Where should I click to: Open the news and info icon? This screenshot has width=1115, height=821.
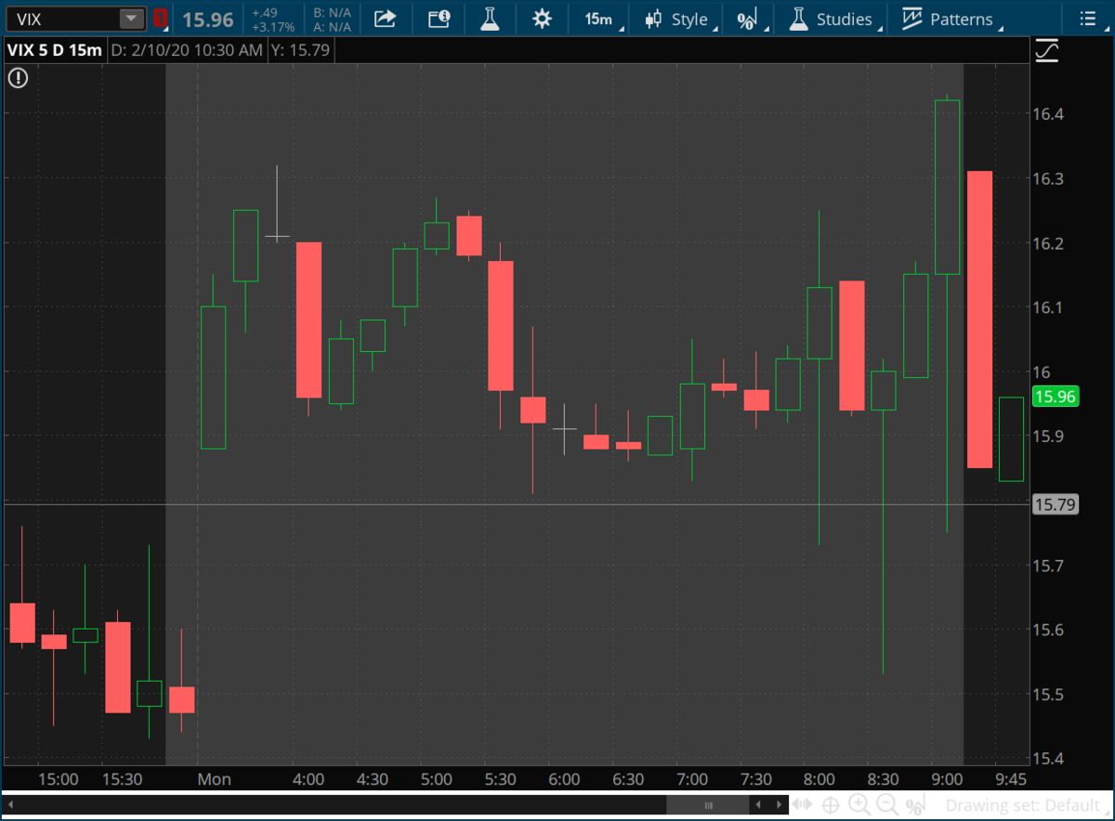439,19
